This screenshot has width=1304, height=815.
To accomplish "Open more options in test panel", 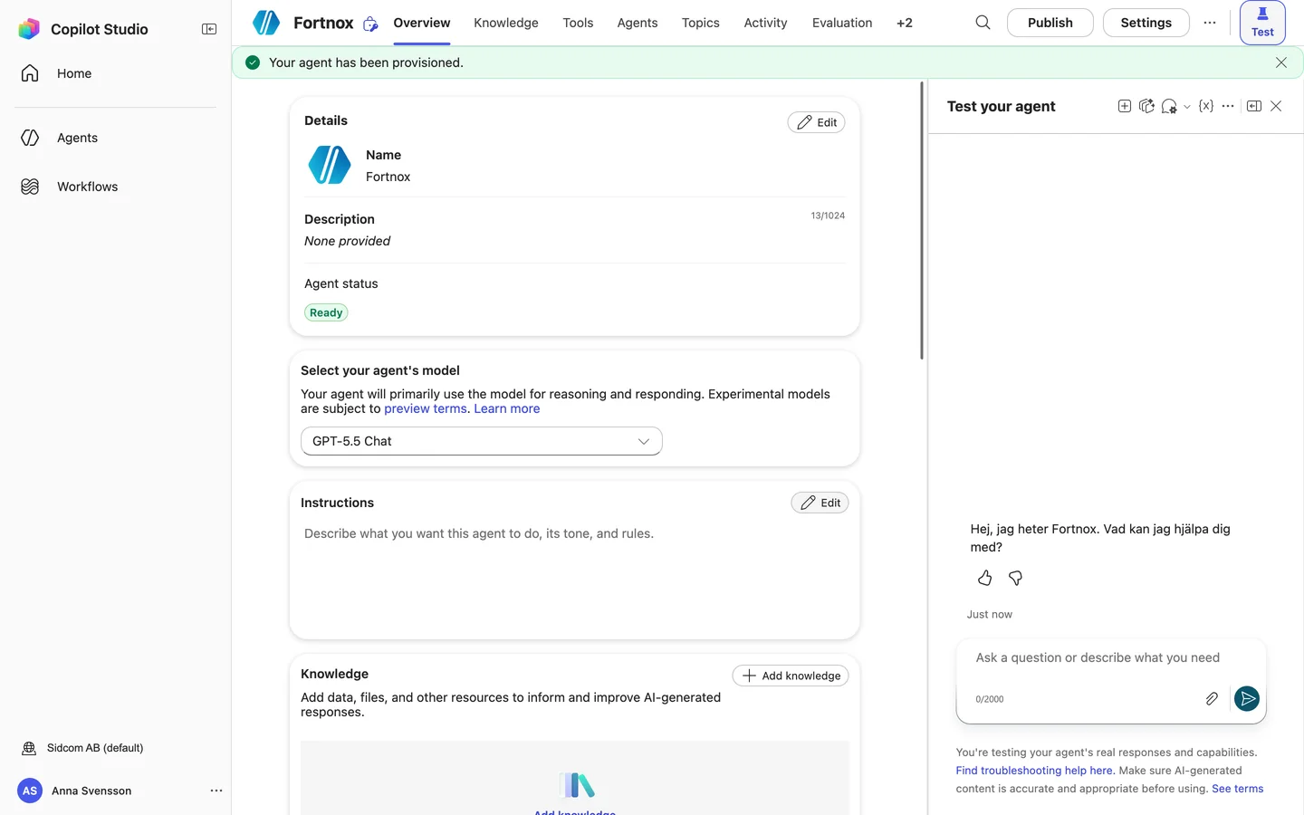I will [1228, 106].
